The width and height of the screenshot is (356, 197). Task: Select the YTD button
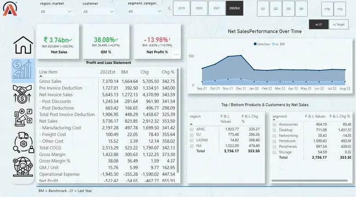[327, 9]
